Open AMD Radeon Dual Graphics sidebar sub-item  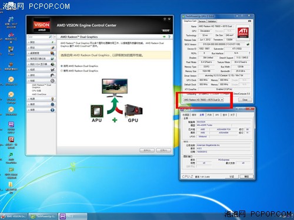tap(41, 86)
